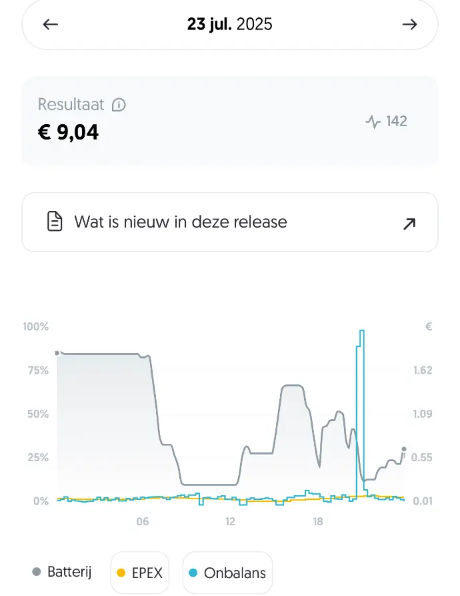Click the activity pulse icon beside 142
The width and height of the screenshot is (460, 596).
[373, 121]
